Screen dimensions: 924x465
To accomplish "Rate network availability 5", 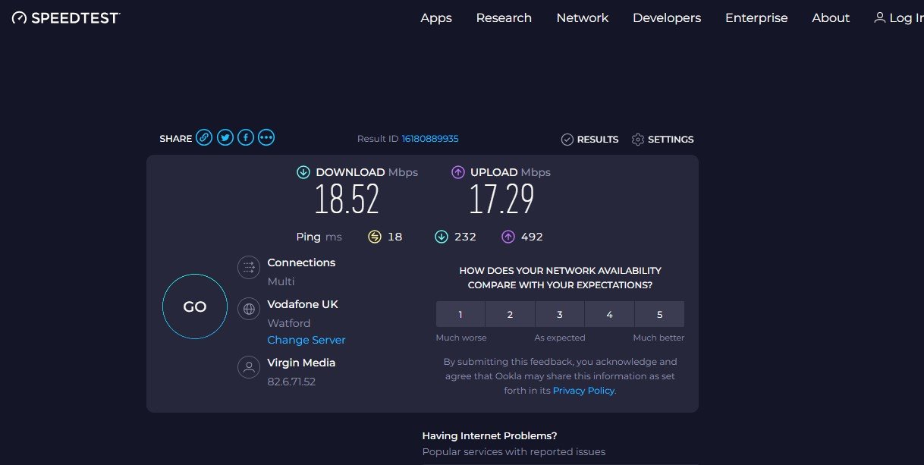I will pos(659,314).
